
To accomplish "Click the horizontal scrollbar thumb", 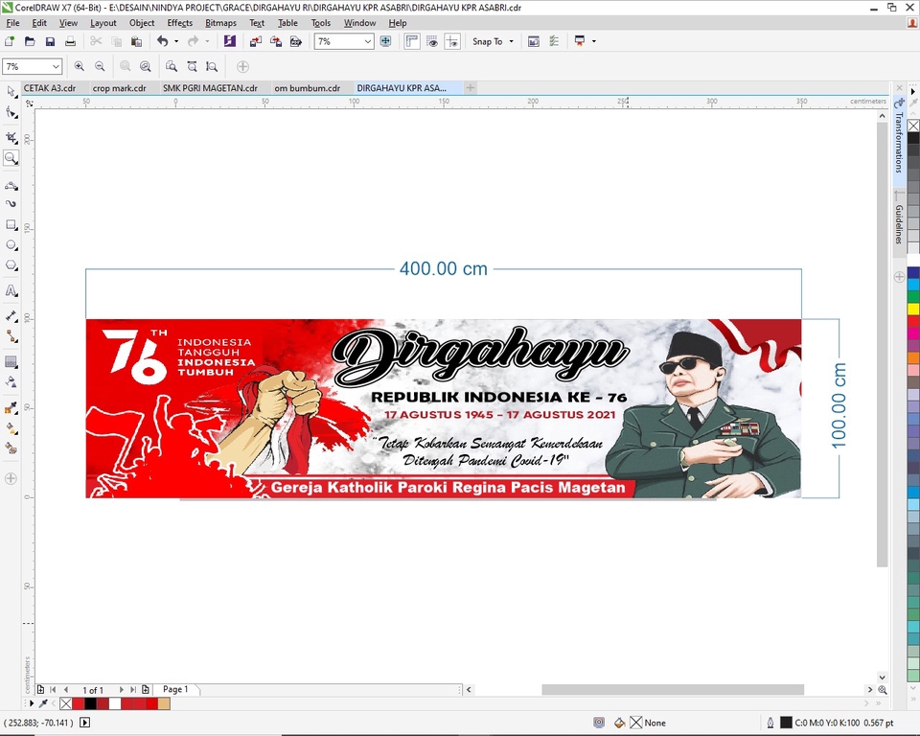I will (x=673, y=690).
